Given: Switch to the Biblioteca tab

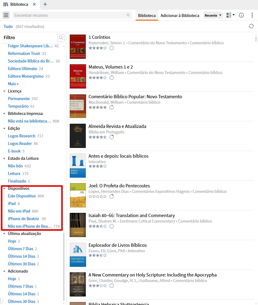Looking at the screenshot, I should (x=147, y=15).
